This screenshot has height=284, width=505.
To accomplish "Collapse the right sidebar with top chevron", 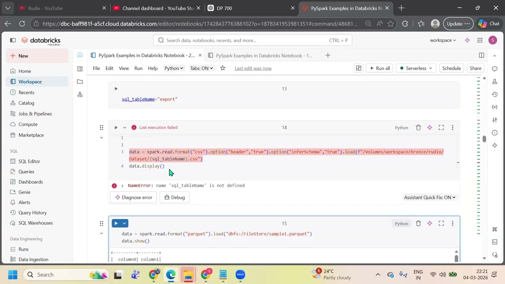I will click(x=495, y=56).
